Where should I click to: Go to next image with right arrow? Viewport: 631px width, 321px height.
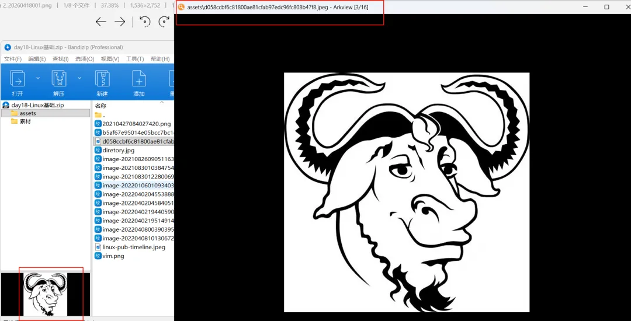[x=120, y=22]
